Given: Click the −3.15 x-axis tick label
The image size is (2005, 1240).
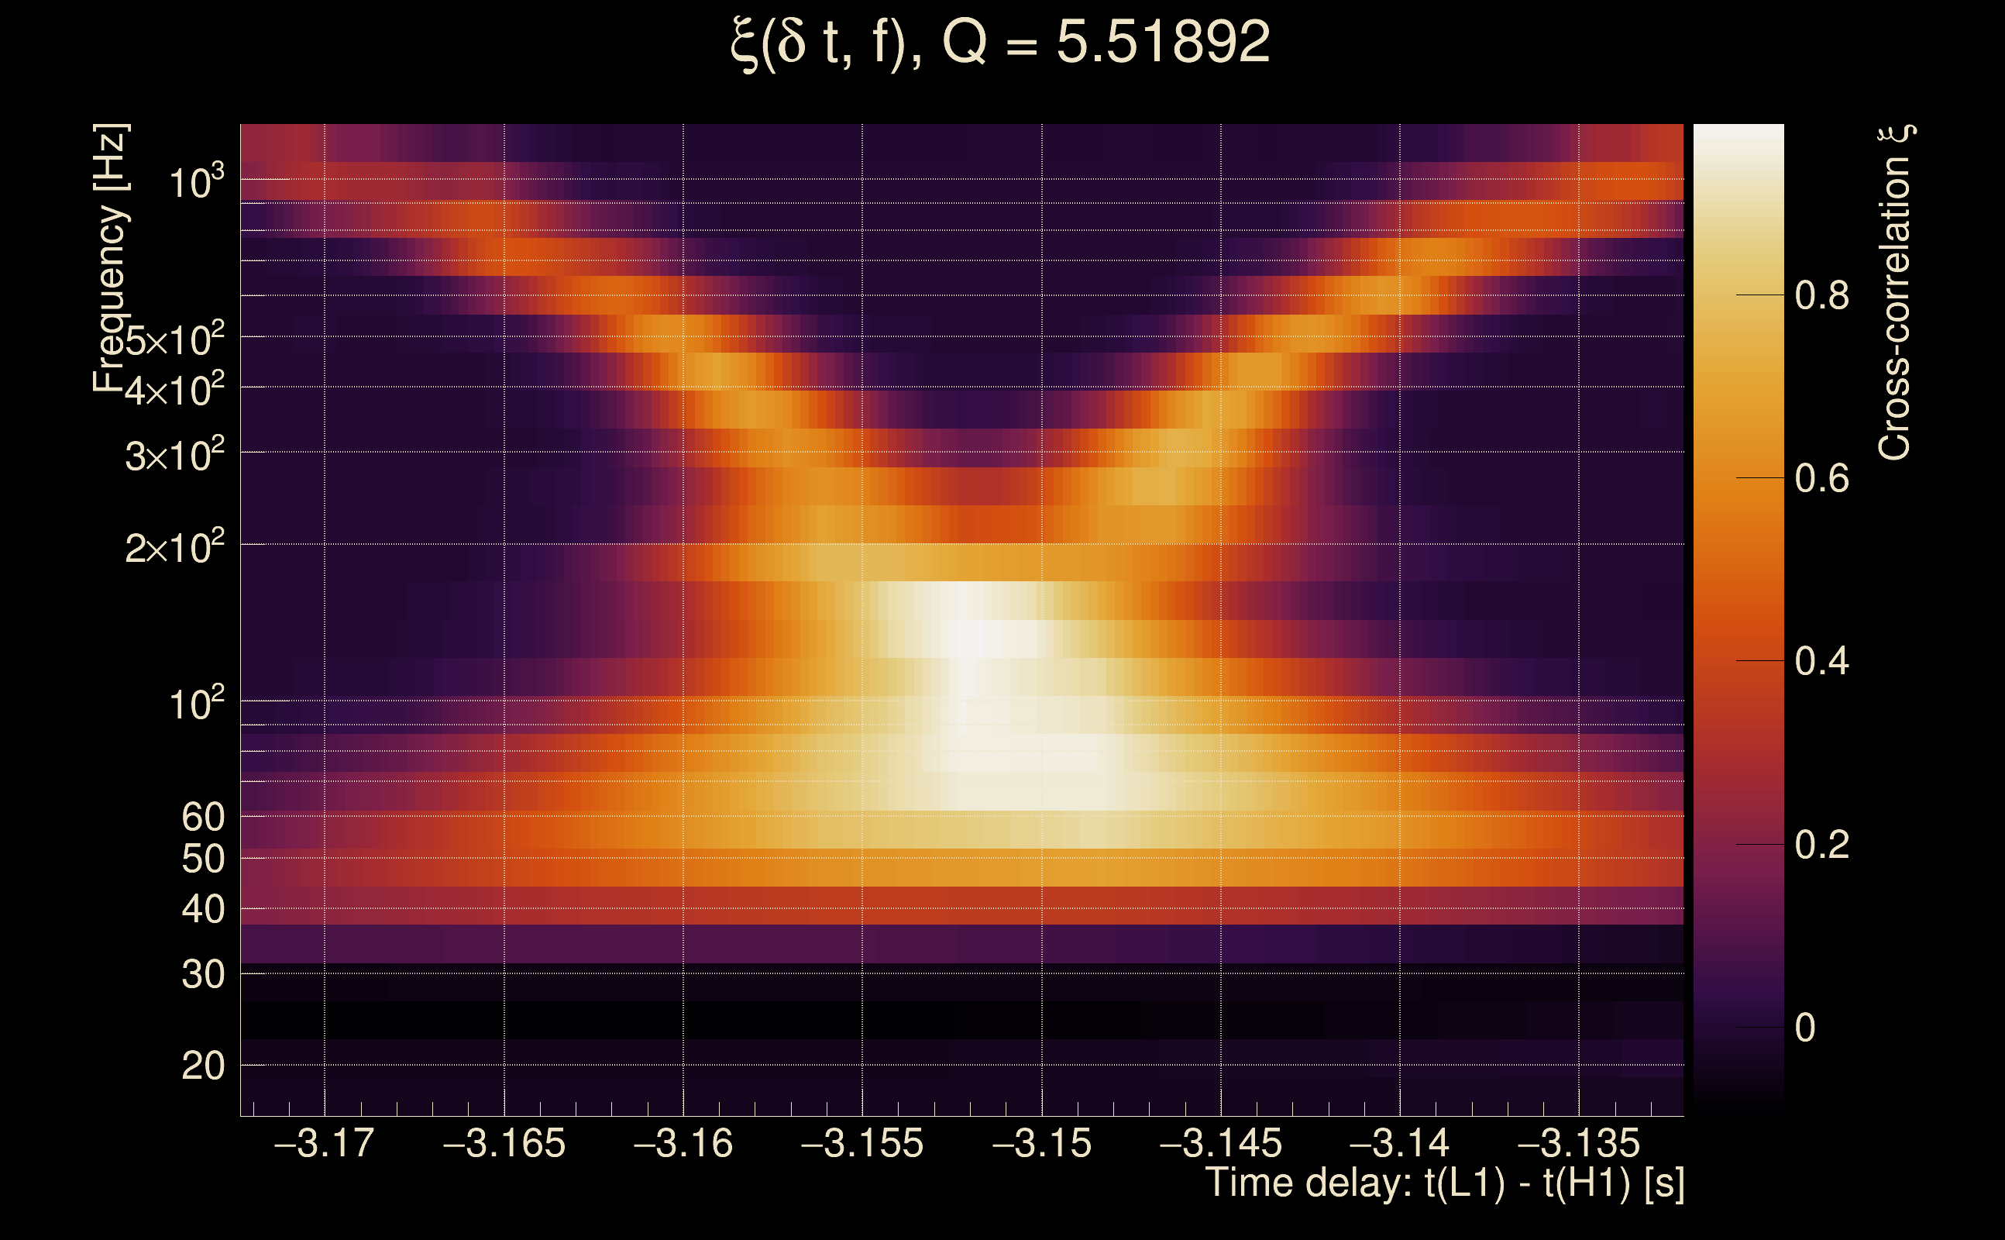Looking at the screenshot, I should (1042, 1144).
